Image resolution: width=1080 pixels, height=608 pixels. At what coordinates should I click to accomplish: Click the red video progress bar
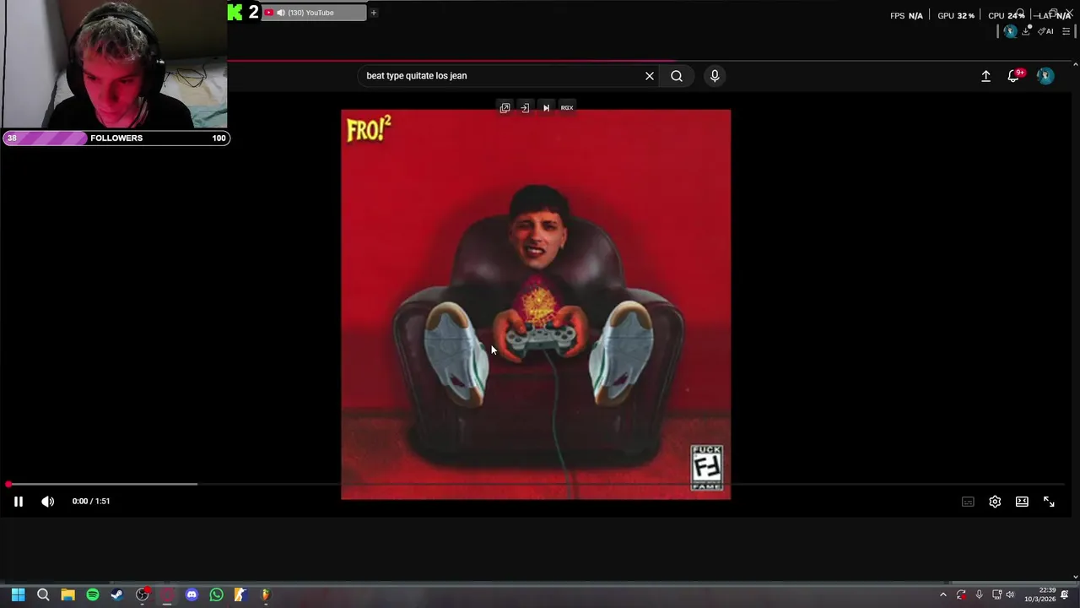click(540, 484)
